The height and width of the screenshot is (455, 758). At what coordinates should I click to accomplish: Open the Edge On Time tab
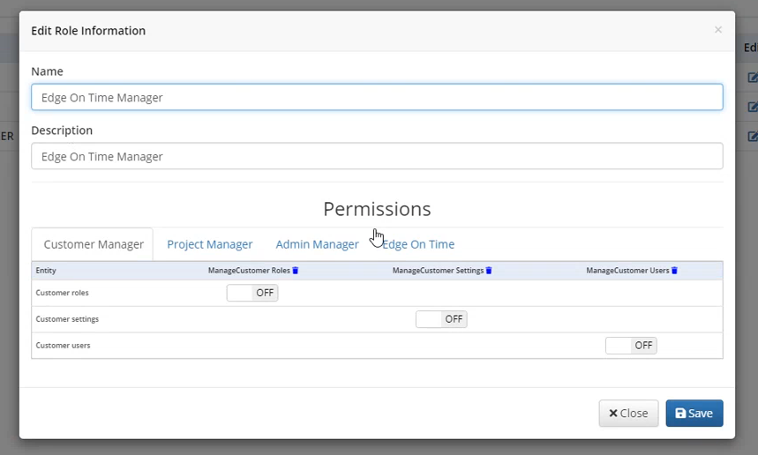tap(418, 244)
